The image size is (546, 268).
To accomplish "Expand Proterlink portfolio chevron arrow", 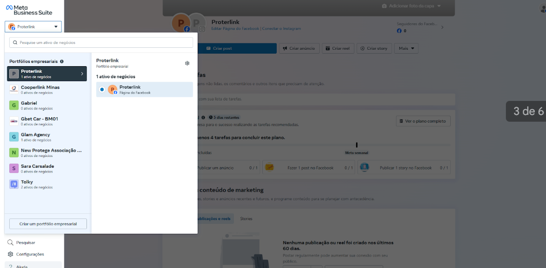I will pos(82,74).
